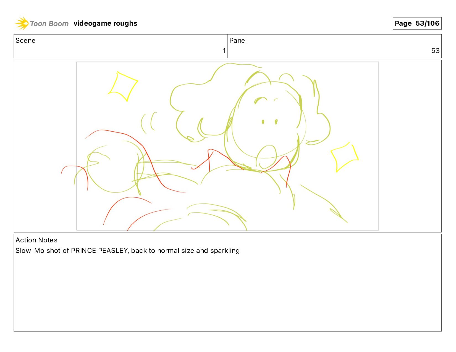Click the 'Scene' label
This screenshot has height=352, width=456.
click(x=25, y=41)
